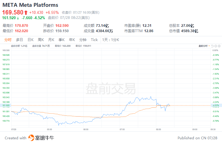
Task: Click the 昨收价 159.150 value
Action: [62, 31]
